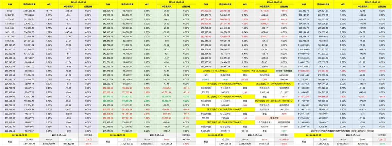392x146 pixels.
Task: Select red price cell $65,636.13
Action: tap(108, 109)
